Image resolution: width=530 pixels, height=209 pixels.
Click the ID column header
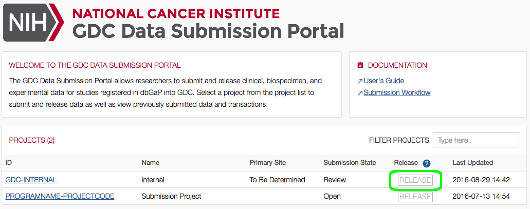(x=9, y=163)
